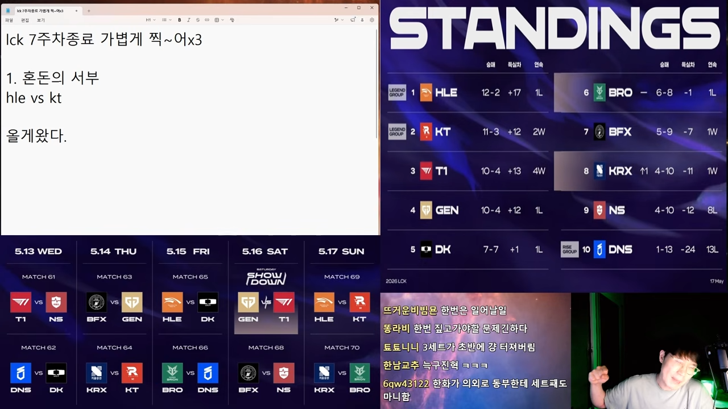Click the KRX logo in the standings
728x409 pixels.
[x=599, y=171]
